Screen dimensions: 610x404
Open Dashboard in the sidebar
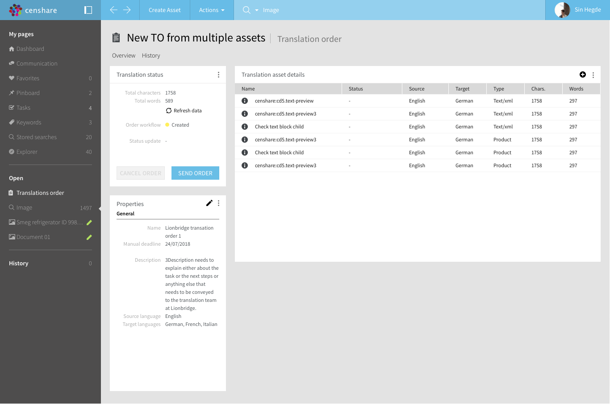click(30, 49)
